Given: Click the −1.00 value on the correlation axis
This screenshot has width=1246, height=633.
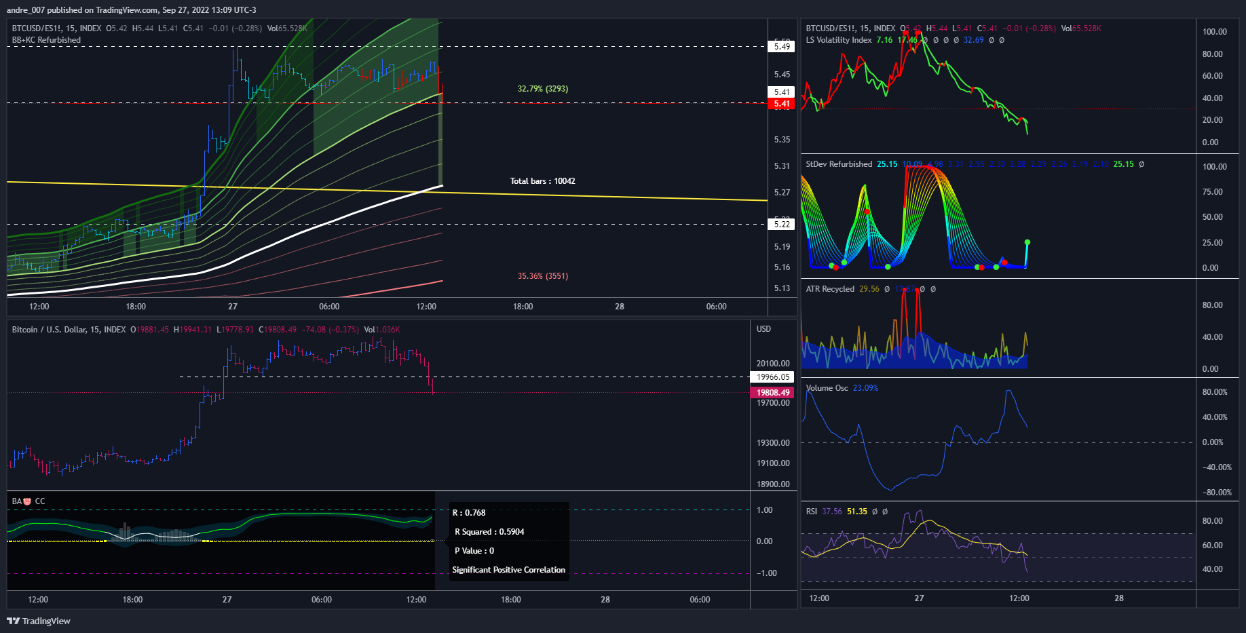Looking at the screenshot, I should click(x=766, y=573).
